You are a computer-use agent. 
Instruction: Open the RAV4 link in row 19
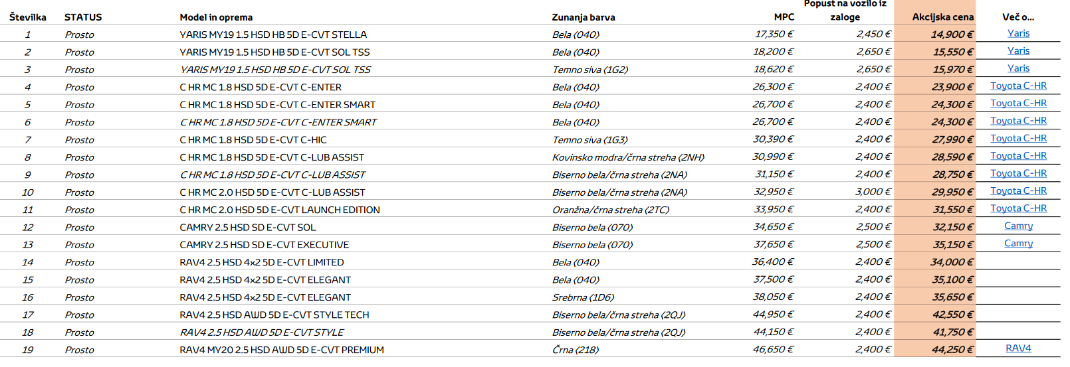1018,348
